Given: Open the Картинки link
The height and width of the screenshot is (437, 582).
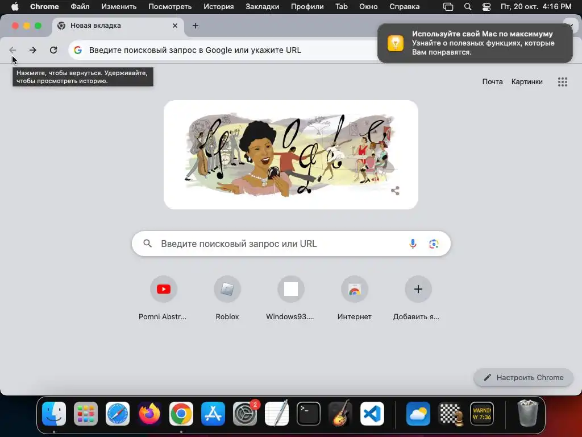Looking at the screenshot, I should click(x=527, y=82).
